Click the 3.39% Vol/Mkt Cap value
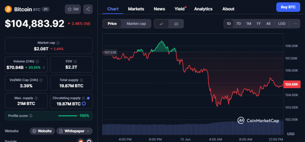The width and height of the screenshot is (305, 142). [26, 86]
